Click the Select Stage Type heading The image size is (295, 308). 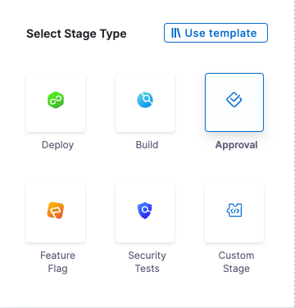(x=76, y=34)
